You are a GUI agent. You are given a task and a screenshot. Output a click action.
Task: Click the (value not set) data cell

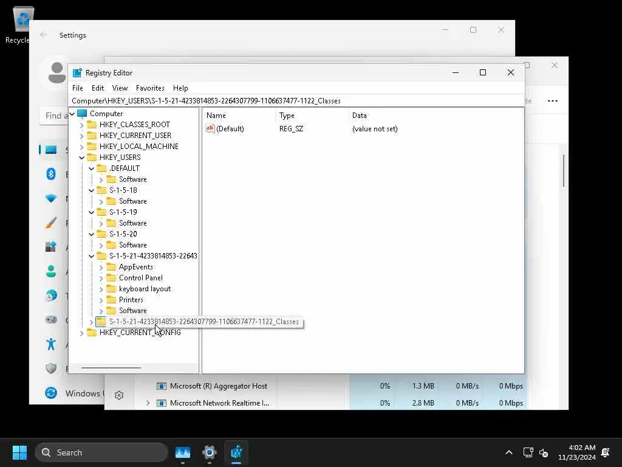pyautogui.click(x=375, y=129)
